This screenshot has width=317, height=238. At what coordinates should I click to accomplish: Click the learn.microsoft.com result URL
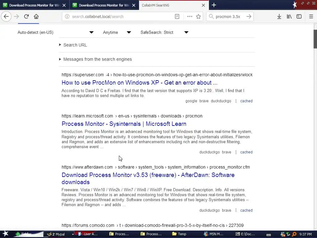click(x=132, y=116)
